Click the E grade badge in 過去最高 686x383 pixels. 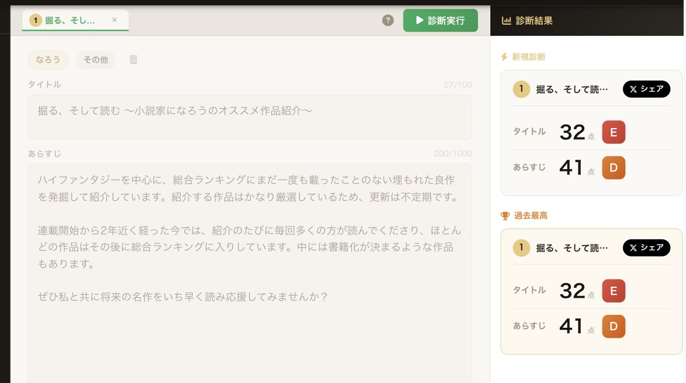(x=613, y=291)
